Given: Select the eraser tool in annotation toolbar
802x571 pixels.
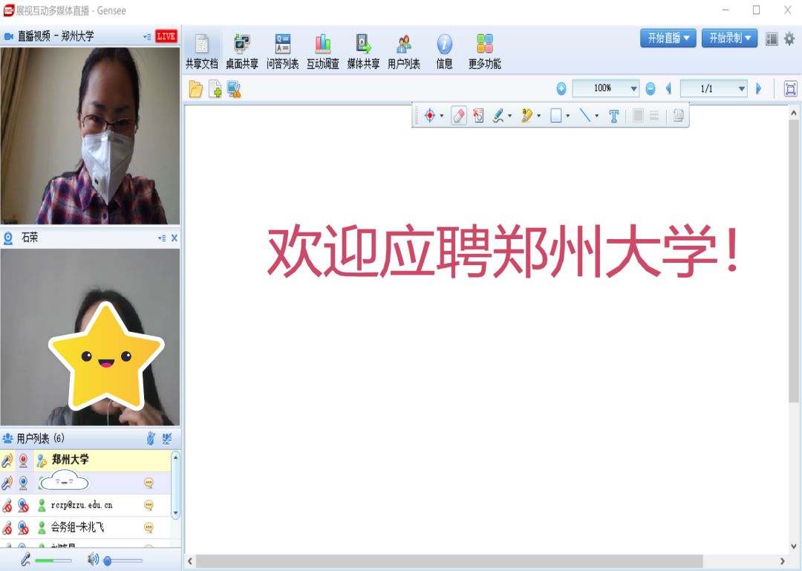Looking at the screenshot, I should point(459,116).
